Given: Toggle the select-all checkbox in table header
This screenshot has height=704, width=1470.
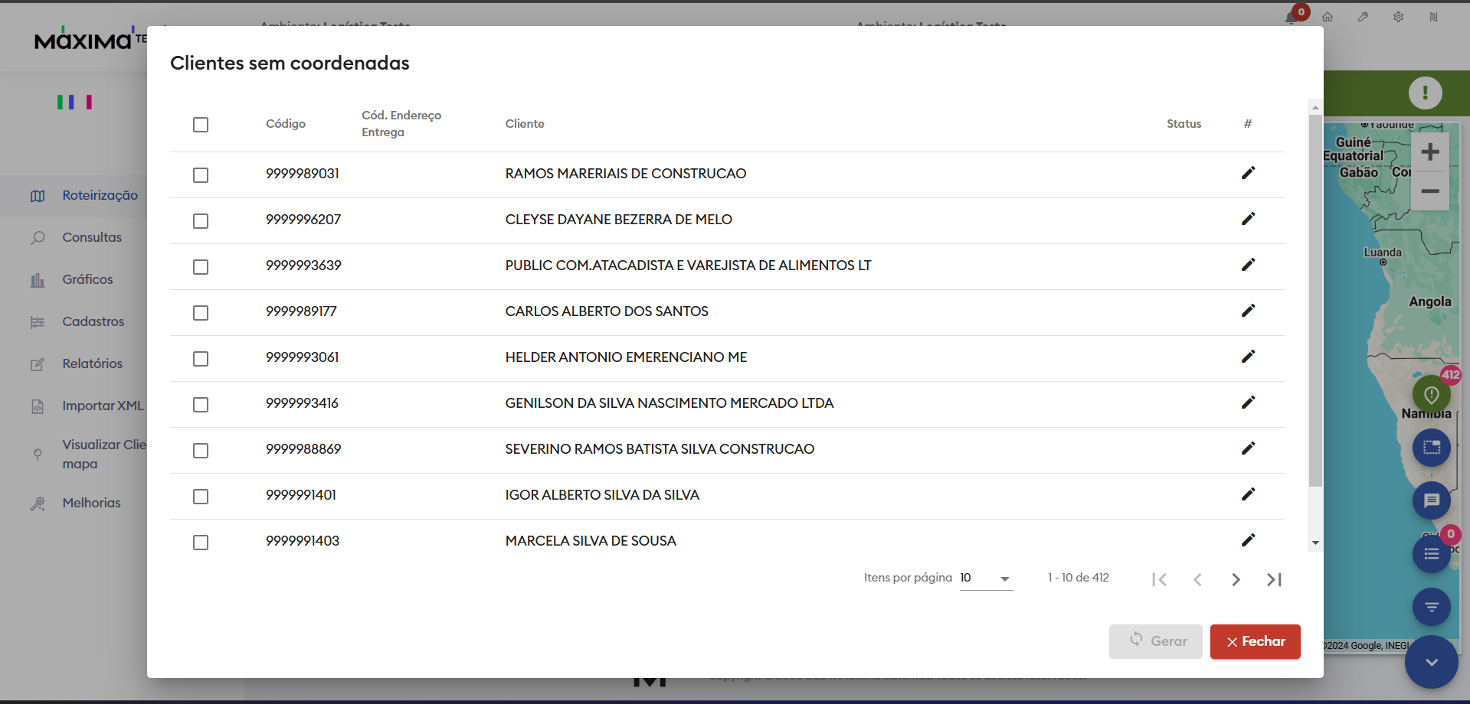Looking at the screenshot, I should (x=201, y=125).
